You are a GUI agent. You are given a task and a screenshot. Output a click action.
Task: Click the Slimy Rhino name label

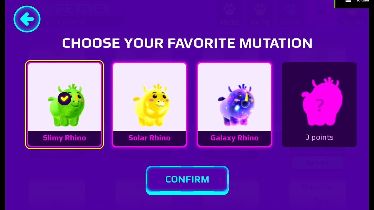tap(64, 138)
